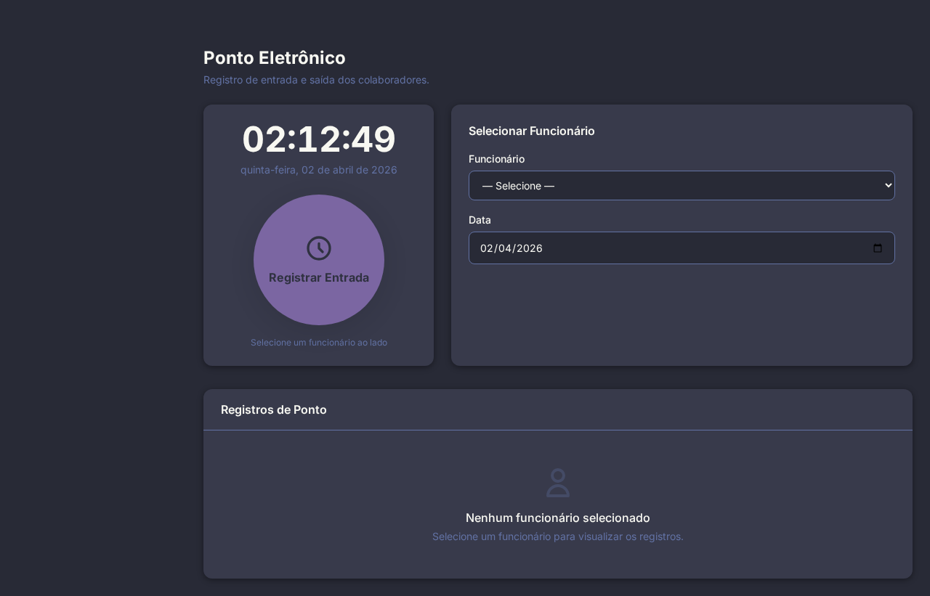Click the quinta-feira, 02 de abril date label

pyautogui.click(x=319, y=170)
